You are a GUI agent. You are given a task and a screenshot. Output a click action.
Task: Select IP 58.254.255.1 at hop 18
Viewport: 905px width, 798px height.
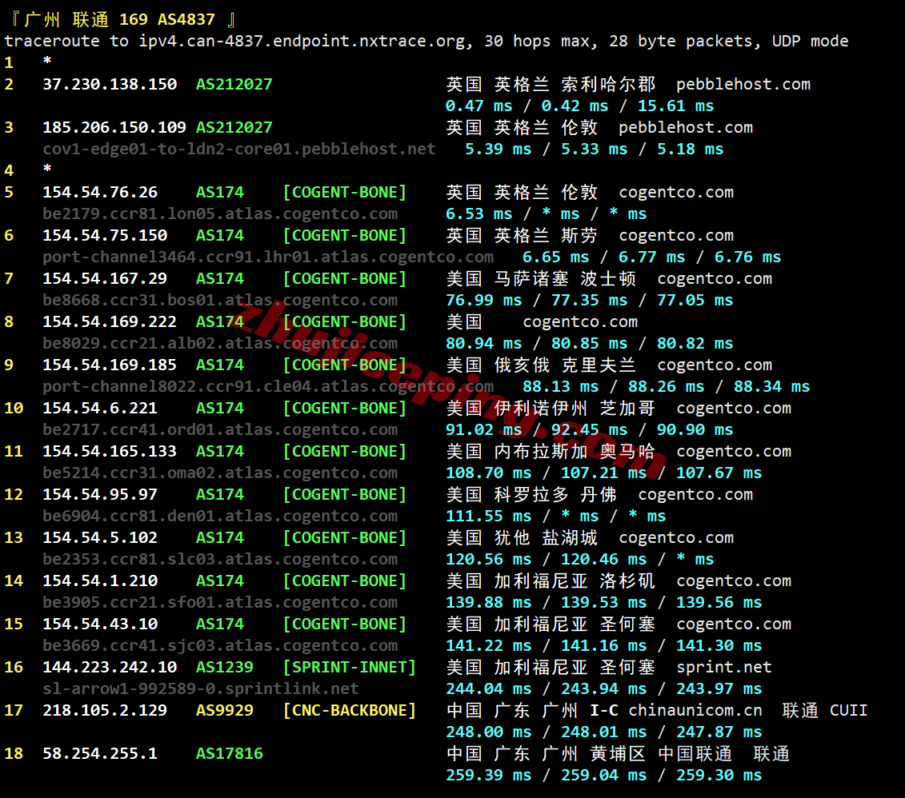coord(100,753)
